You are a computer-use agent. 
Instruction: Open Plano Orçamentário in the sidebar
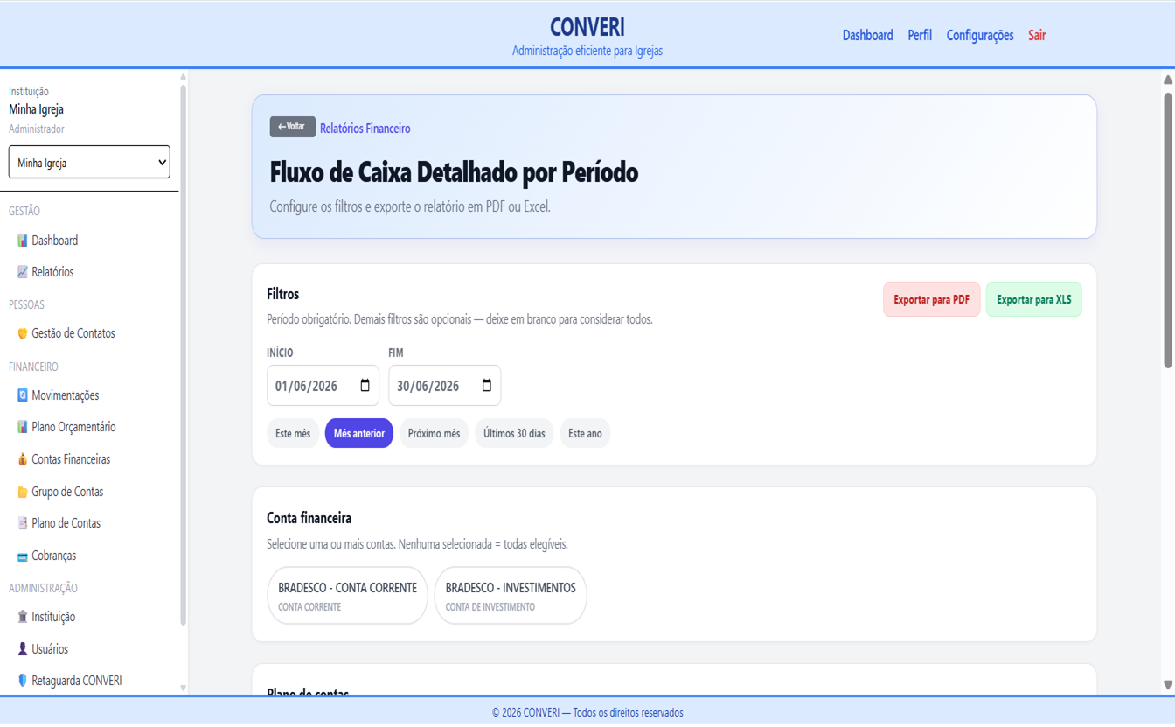pyautogui.click(x=73, y=427)
